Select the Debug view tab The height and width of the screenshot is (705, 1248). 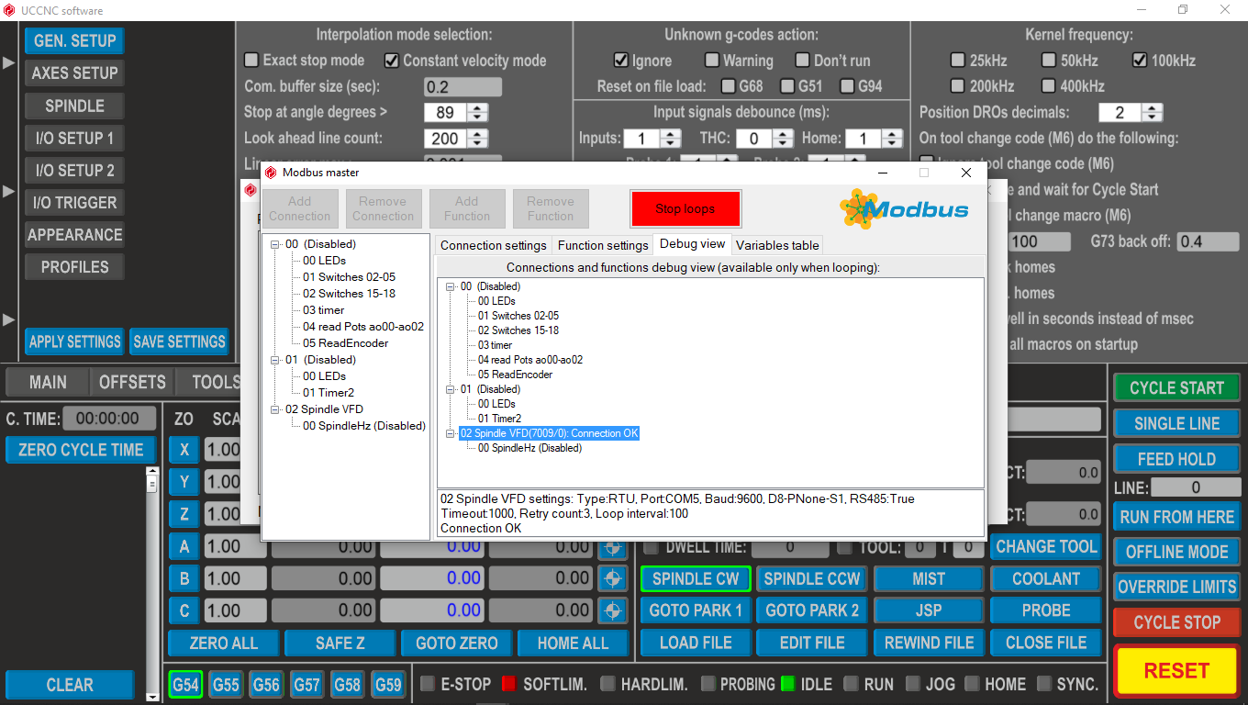click(692, 244)
